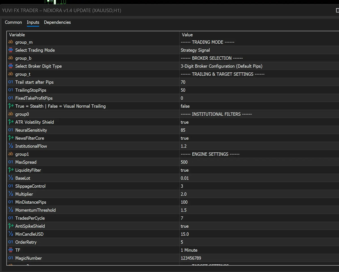Switch to the Inputs tab
339x272 pixels.
33,22
